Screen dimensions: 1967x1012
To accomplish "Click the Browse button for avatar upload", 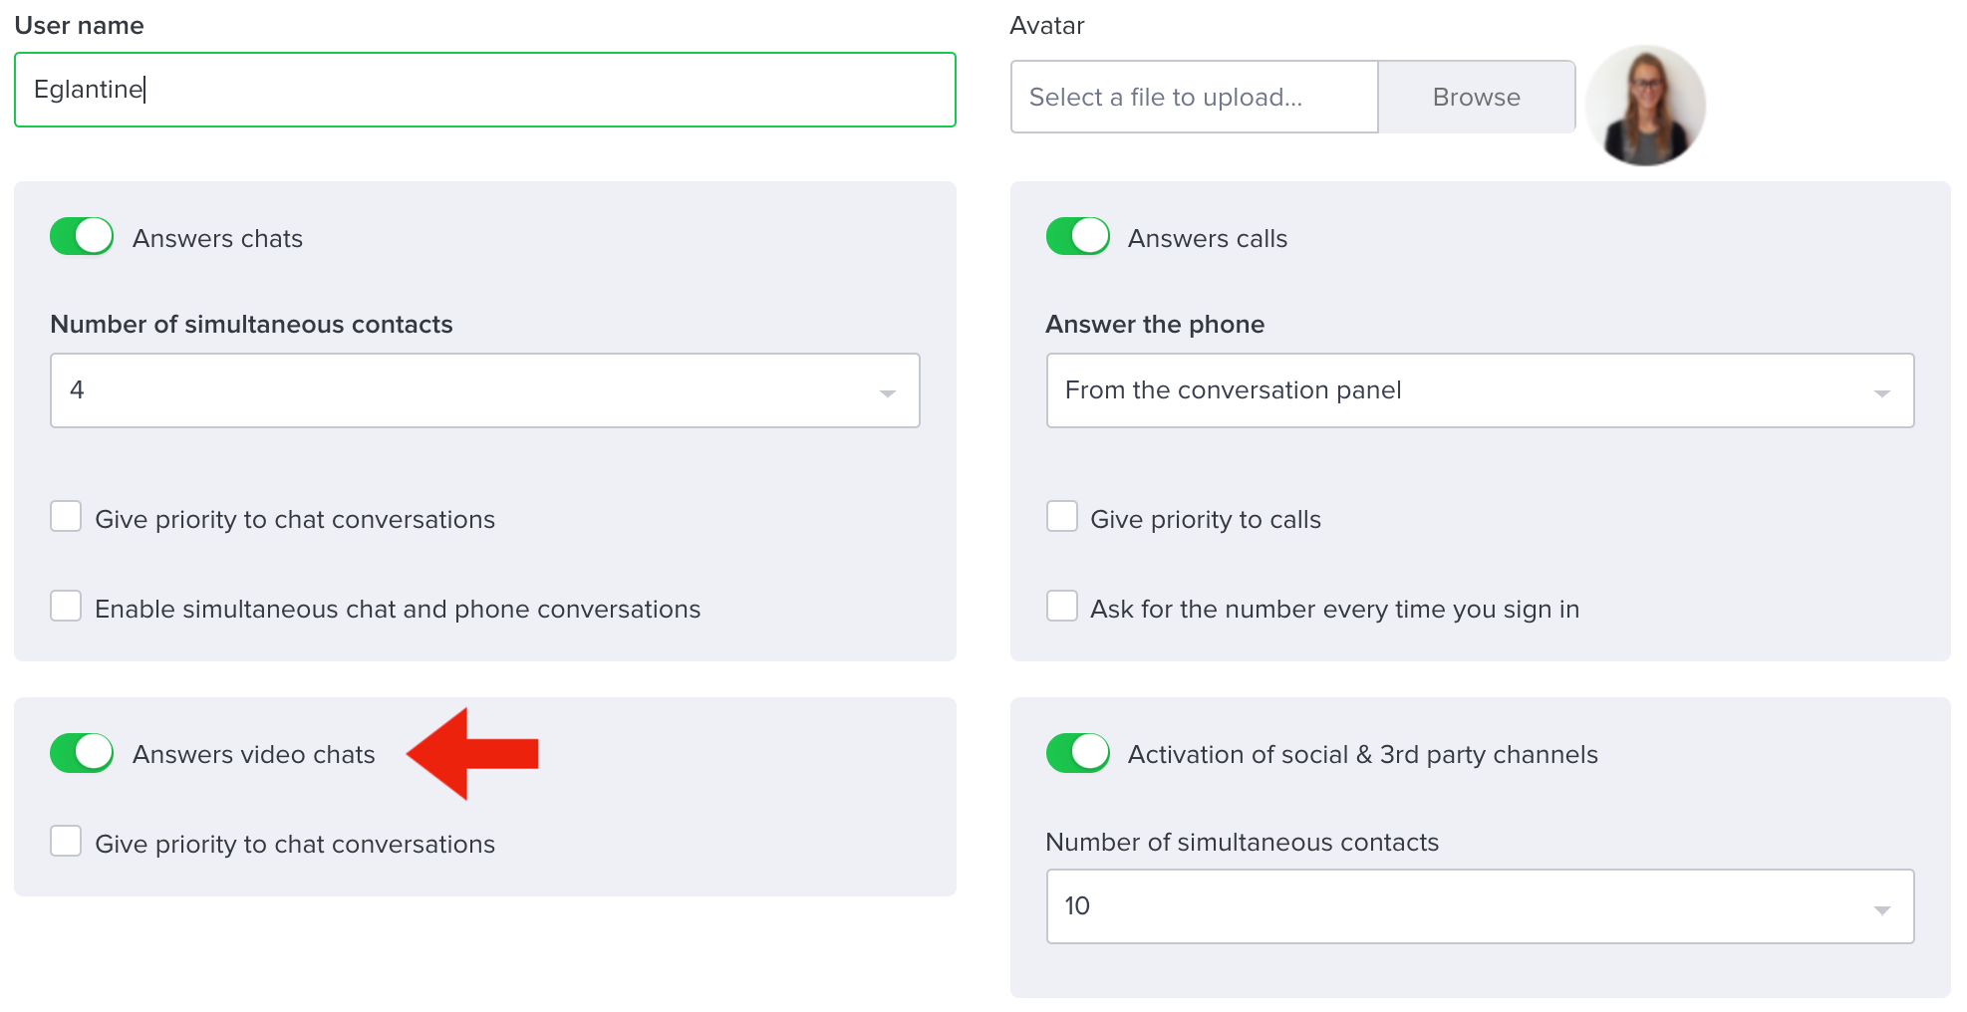I will click(1476, 97).
